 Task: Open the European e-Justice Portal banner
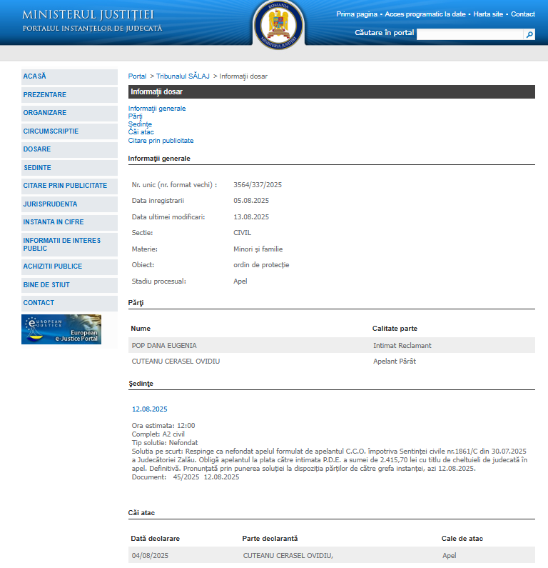(x=61, y=329)
